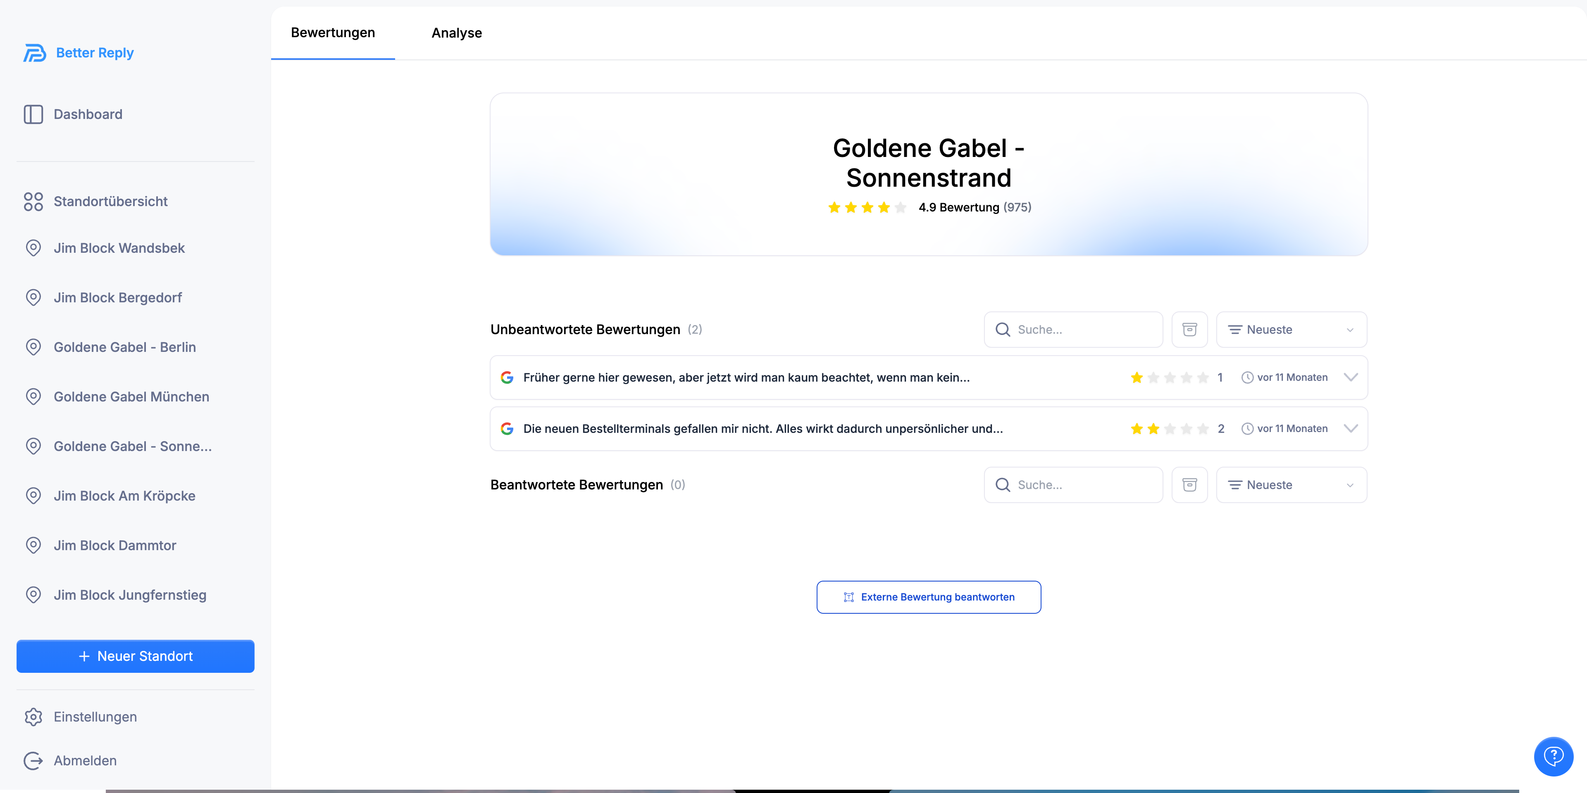Click the Neuer Standort button
Image resolution: width=1587 pixels, height=793 pixels.
136,656
